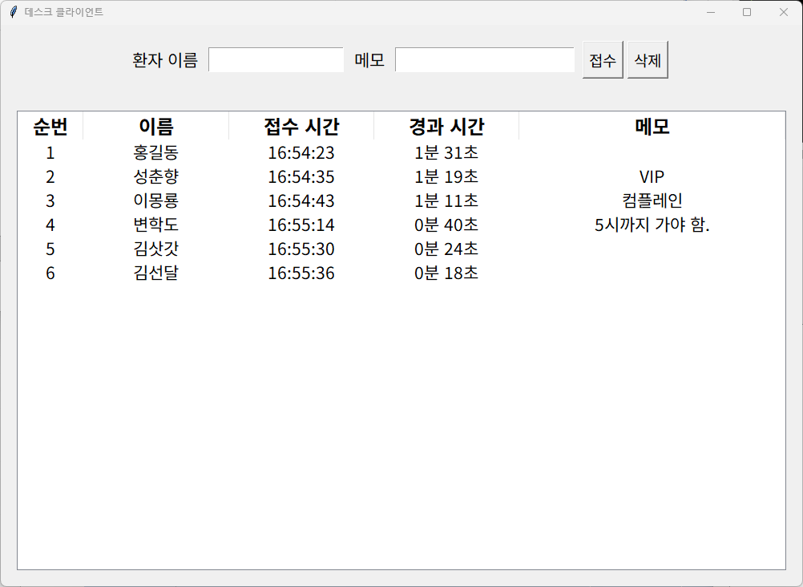
Task: Select the 16:55:36 reception time entry
Action: tap(301, 273)
